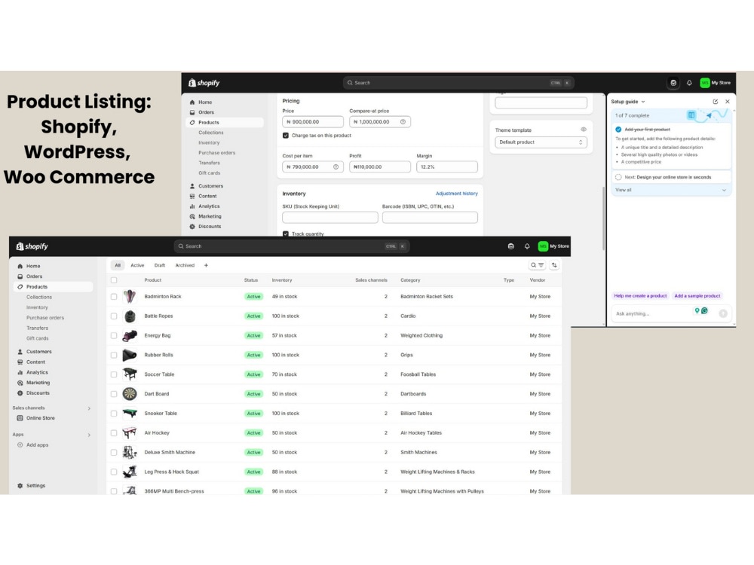This screenshot has width=754, height=565.
Task: Select Snooker Table row checkbox
Action: [x=114, y=414]
